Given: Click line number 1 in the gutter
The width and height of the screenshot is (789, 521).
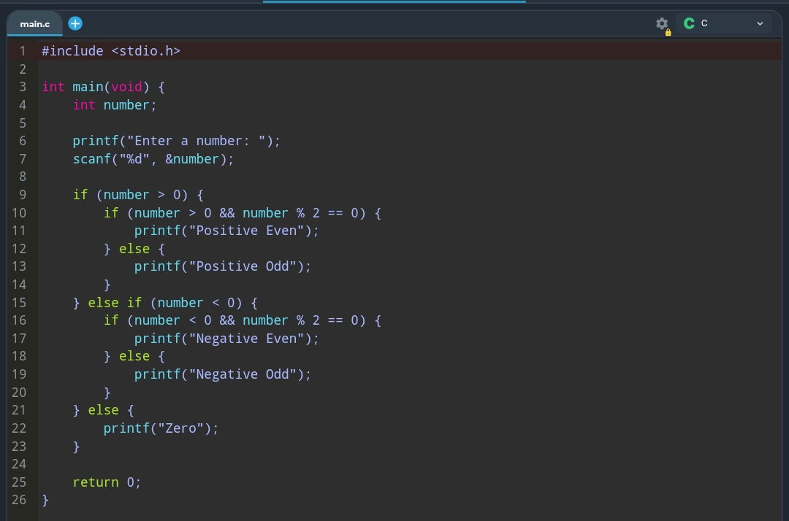Looking at the screenshot, I should pos(22,51).
